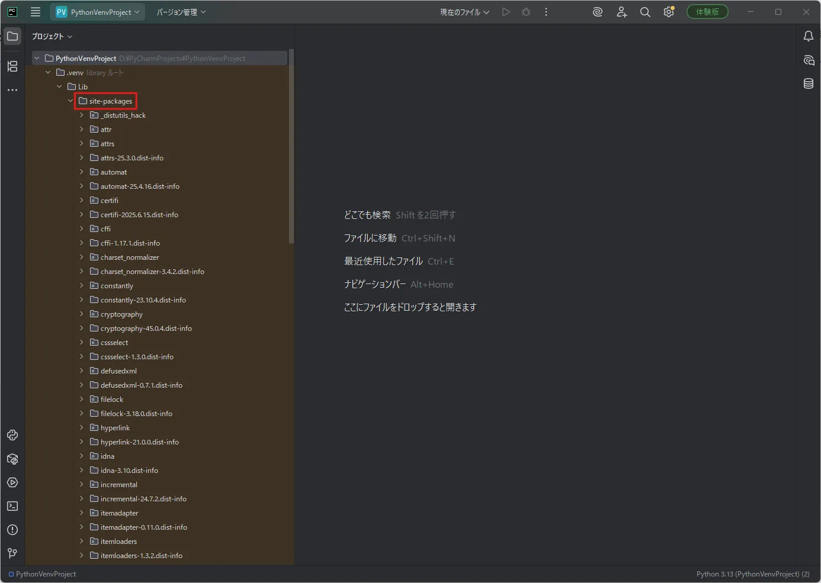Expand the _distutils_hack package
821x583 pixels.
[82, 115]
